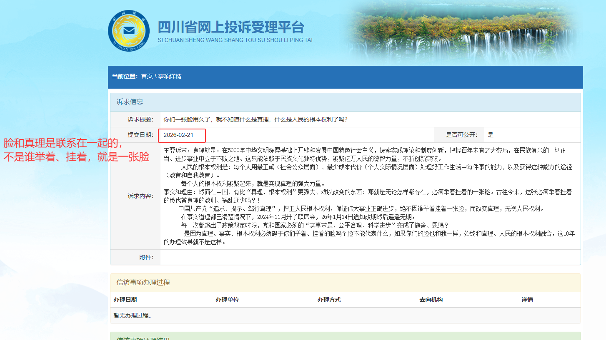The image size is (606, 340).
Task: Click the waterfall banner image
Action: pos(463,33)
